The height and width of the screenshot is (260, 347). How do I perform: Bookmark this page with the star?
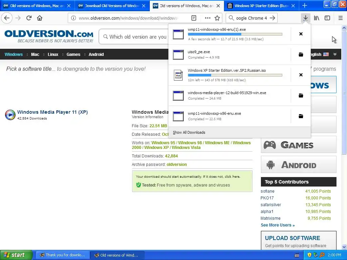pyautogui.click(x=217, y=18)
